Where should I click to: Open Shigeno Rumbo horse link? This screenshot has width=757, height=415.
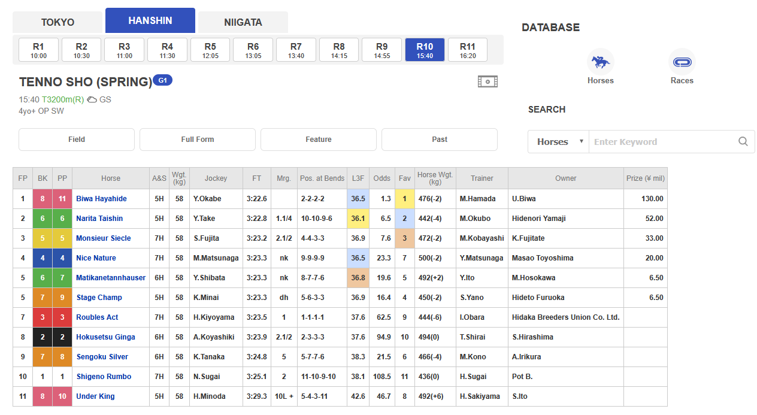(x=104, y=377)
